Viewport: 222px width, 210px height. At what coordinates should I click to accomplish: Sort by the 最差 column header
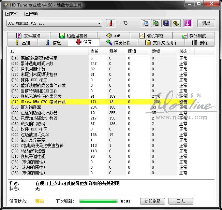click(117, 51)
